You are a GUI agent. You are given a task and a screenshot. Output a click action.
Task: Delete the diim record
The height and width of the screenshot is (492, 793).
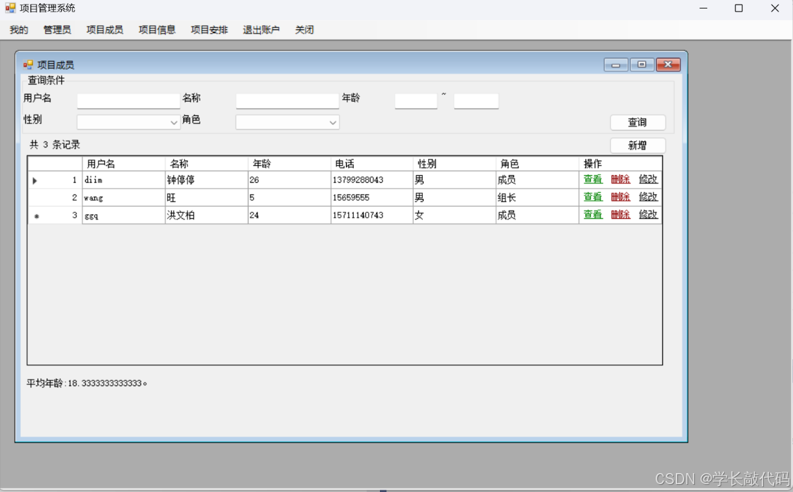click(x=621, y=180)
